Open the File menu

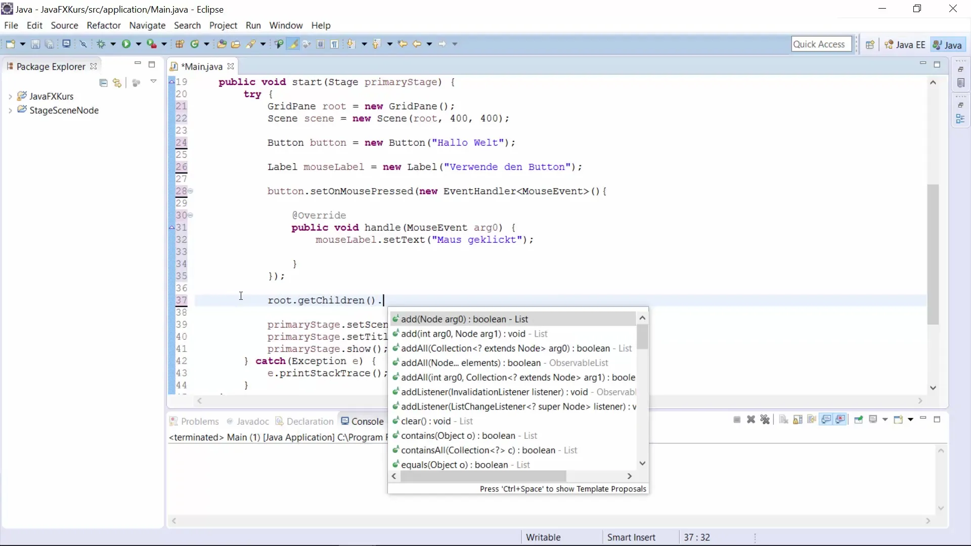coord(11,25)
